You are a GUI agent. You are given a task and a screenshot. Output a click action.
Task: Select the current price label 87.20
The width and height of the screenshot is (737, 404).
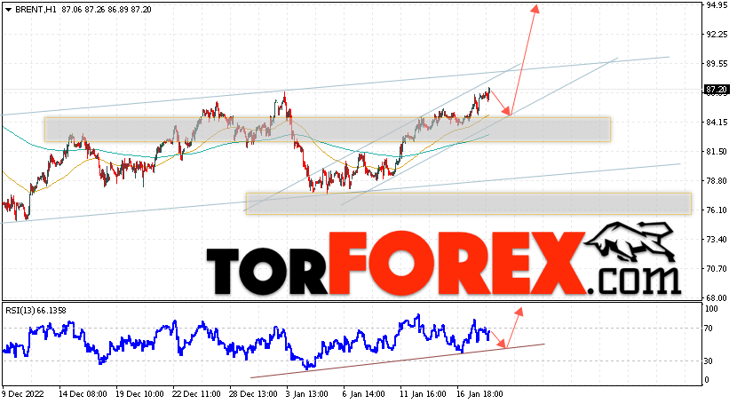point(717,90)
